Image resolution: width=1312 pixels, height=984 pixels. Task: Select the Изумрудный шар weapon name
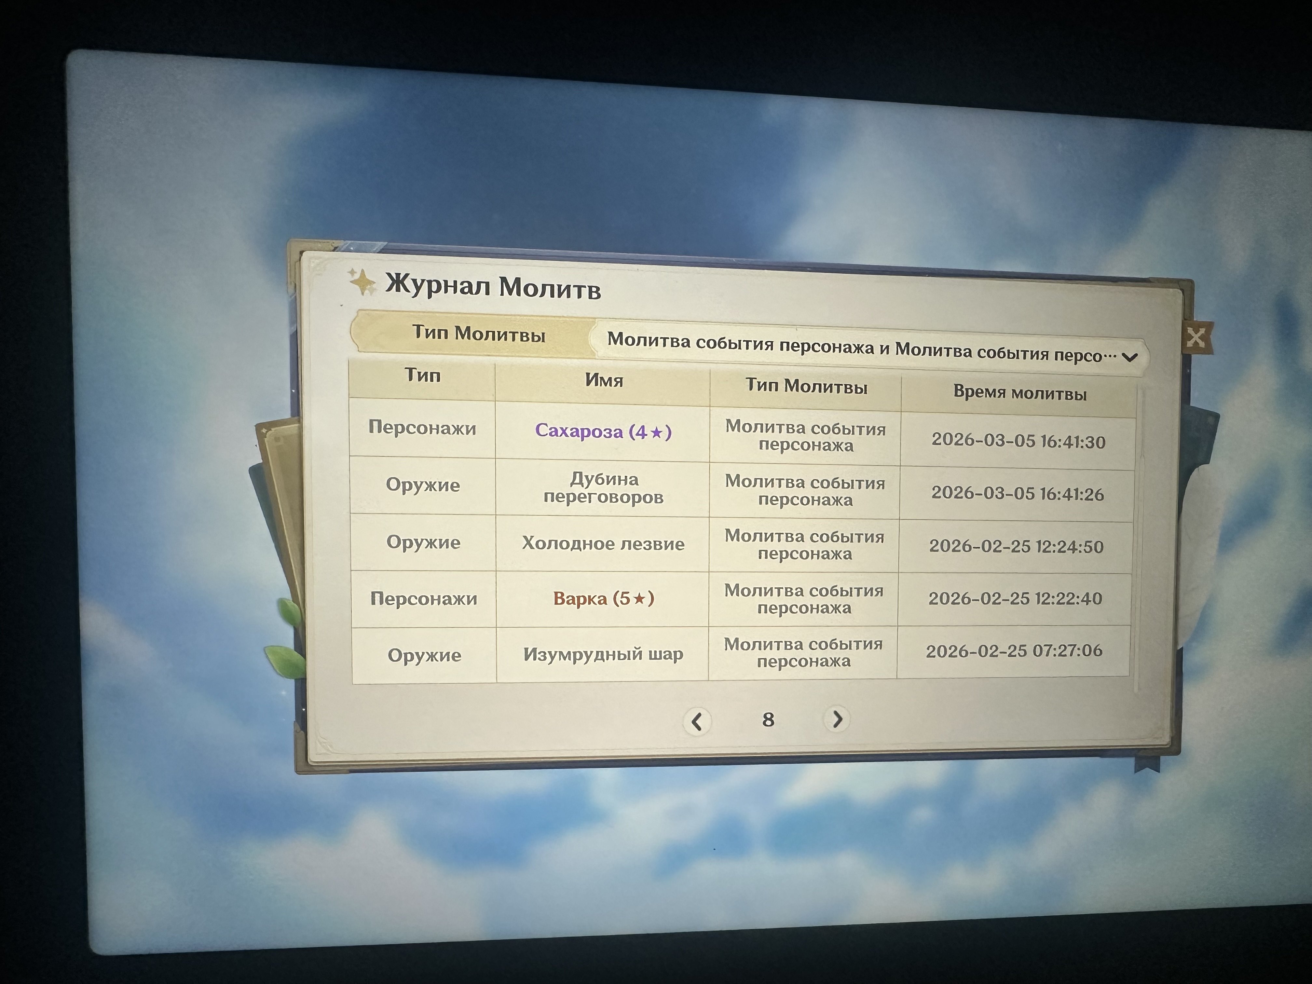(x=603, y=654)
